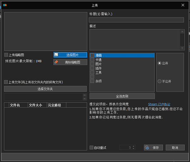This screenshot has height=162, width=190.
Task: Click into the 标题 input field
Action: [x=136, y=20]
